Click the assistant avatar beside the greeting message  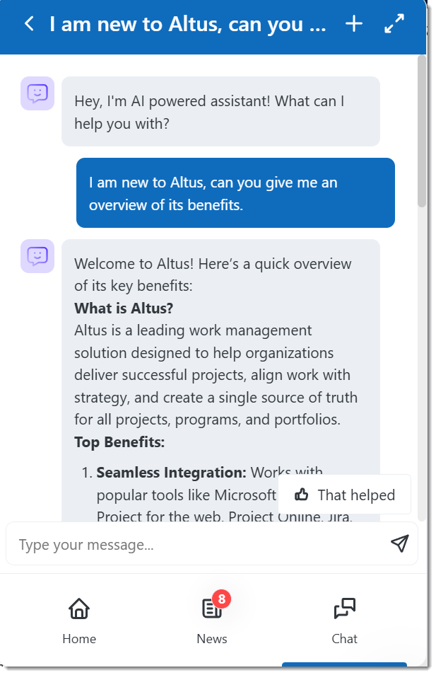pos(37,93)
